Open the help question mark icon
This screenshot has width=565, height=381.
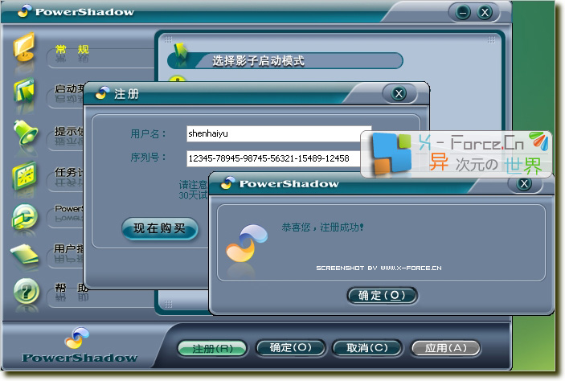click(x=26, y=291)
